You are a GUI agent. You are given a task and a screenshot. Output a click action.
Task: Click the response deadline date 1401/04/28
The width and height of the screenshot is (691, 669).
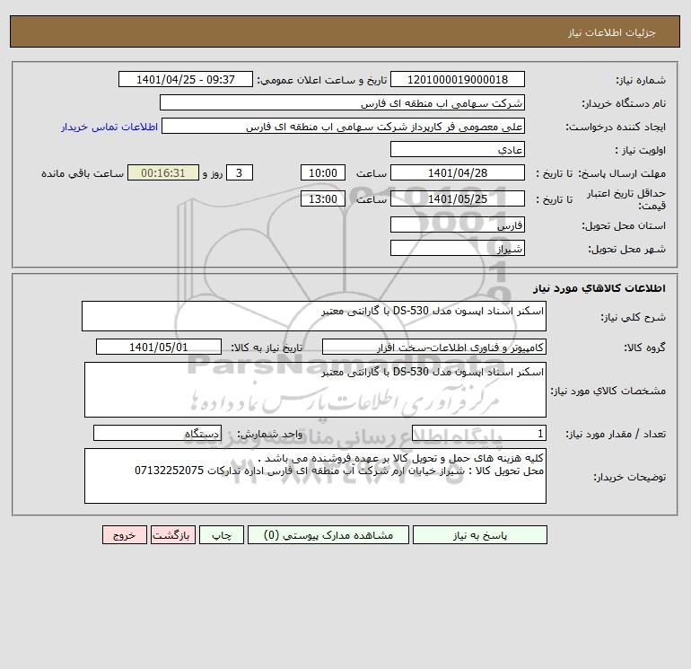458,173
